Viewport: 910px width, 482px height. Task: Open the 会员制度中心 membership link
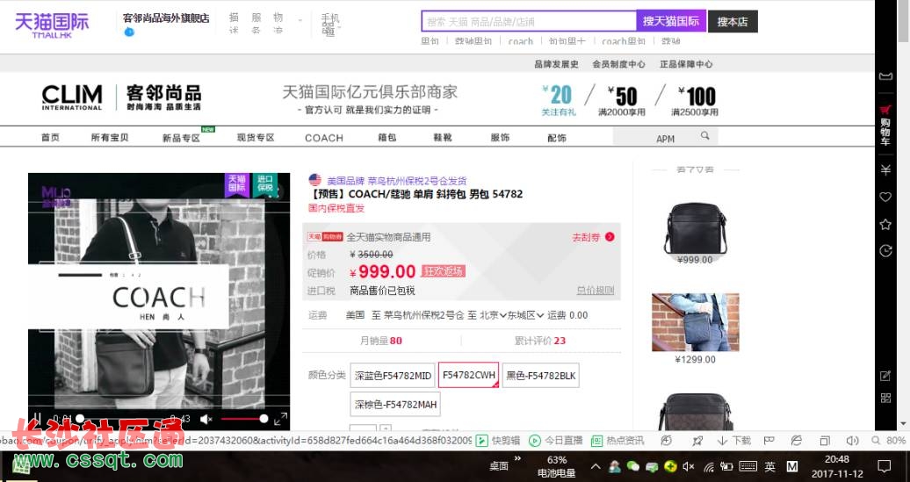pos(618,64)
